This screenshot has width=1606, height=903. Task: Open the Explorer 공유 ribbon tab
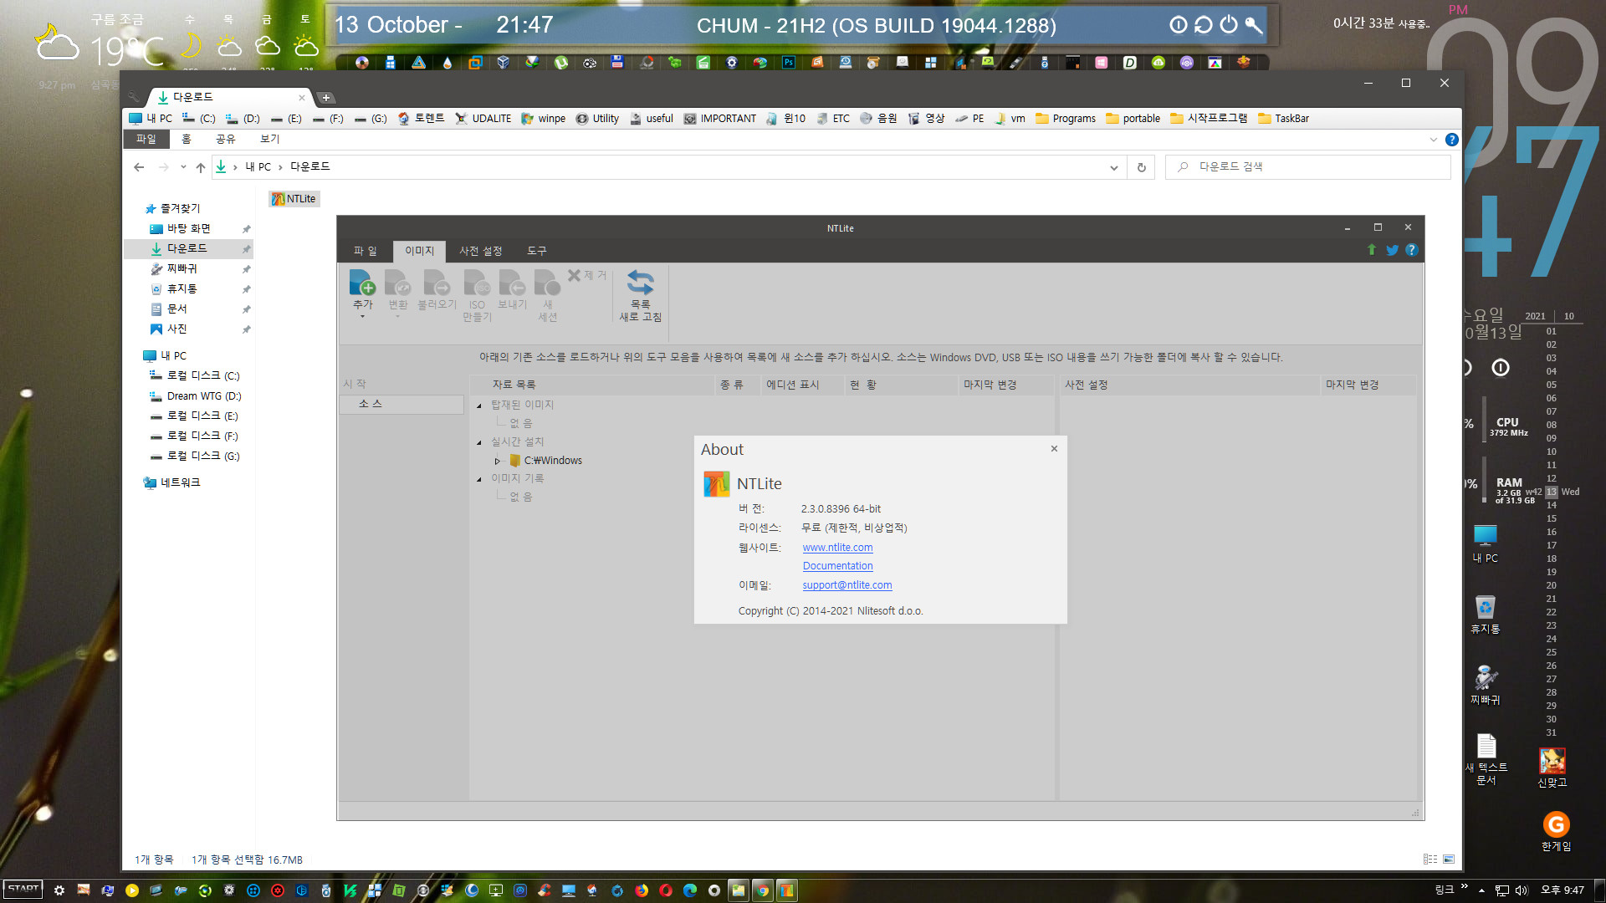tap(226, 139)
